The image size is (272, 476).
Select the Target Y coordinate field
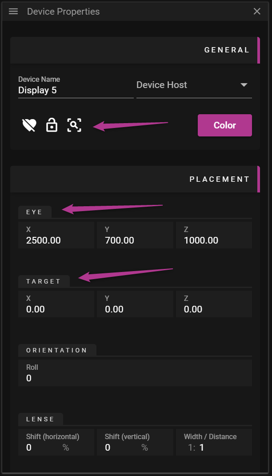pyautogui.click(x=135, y=309)
